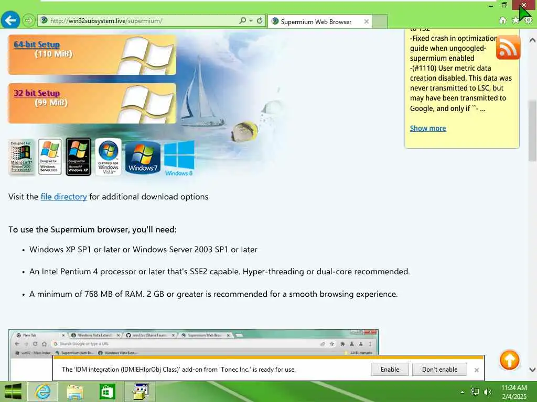Viewport: 537px width, 402px height.
Task: Download the 32-bit Setup link
Action: point(37,93)
